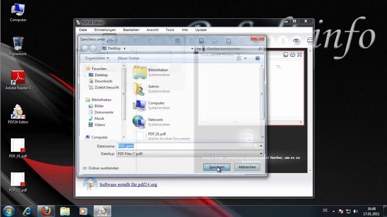The image size is (387, 217).
Task: Click the volume icon in system tray
Action: pos(356,211)
